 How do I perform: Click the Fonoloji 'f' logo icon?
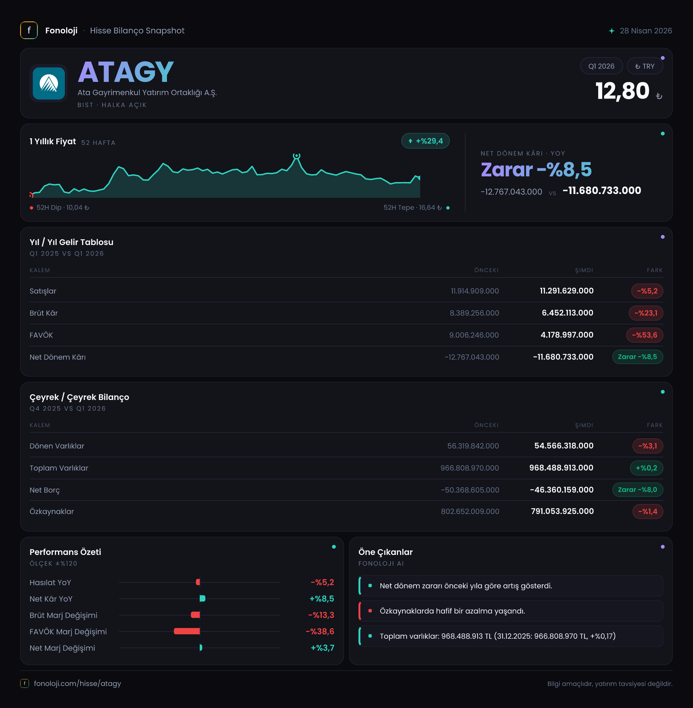click(29, 31)
